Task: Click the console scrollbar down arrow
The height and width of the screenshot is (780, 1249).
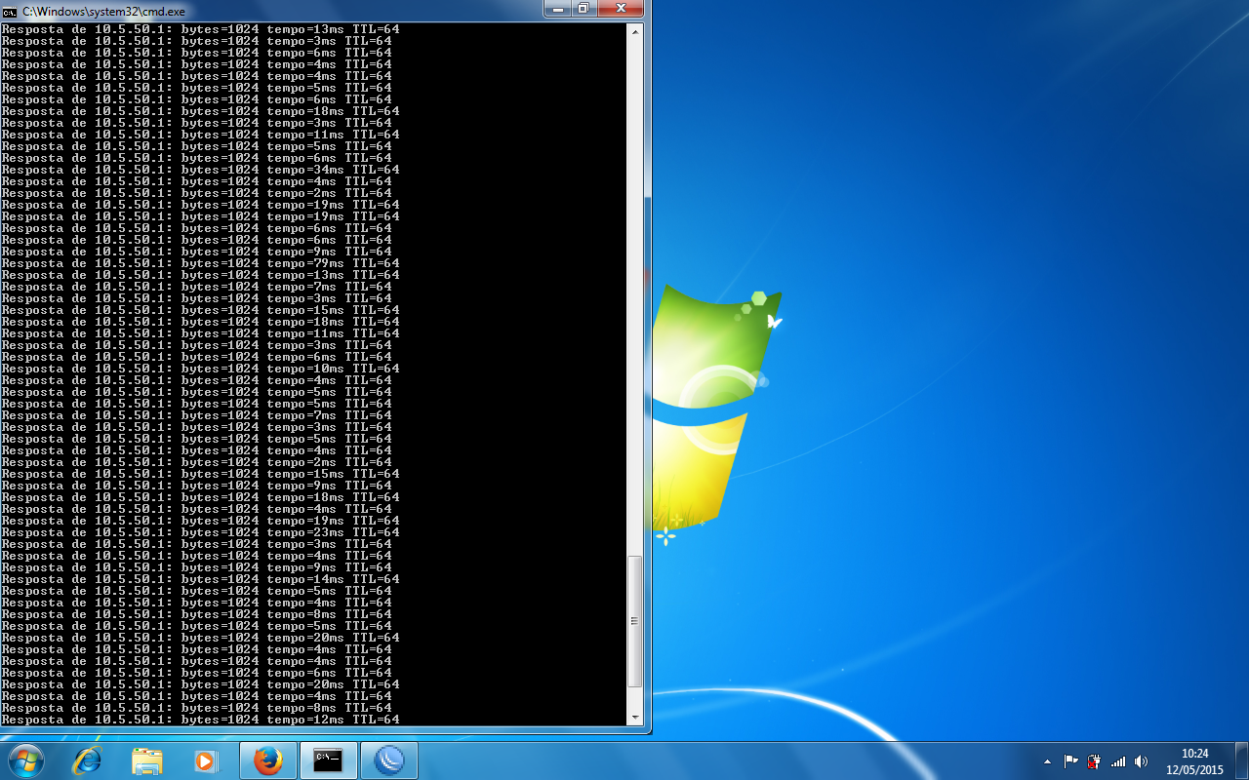Action: pyautogui.click(x=635, y=718)
